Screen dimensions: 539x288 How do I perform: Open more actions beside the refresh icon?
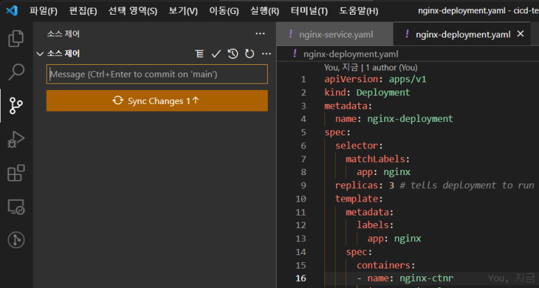(266, 54)
